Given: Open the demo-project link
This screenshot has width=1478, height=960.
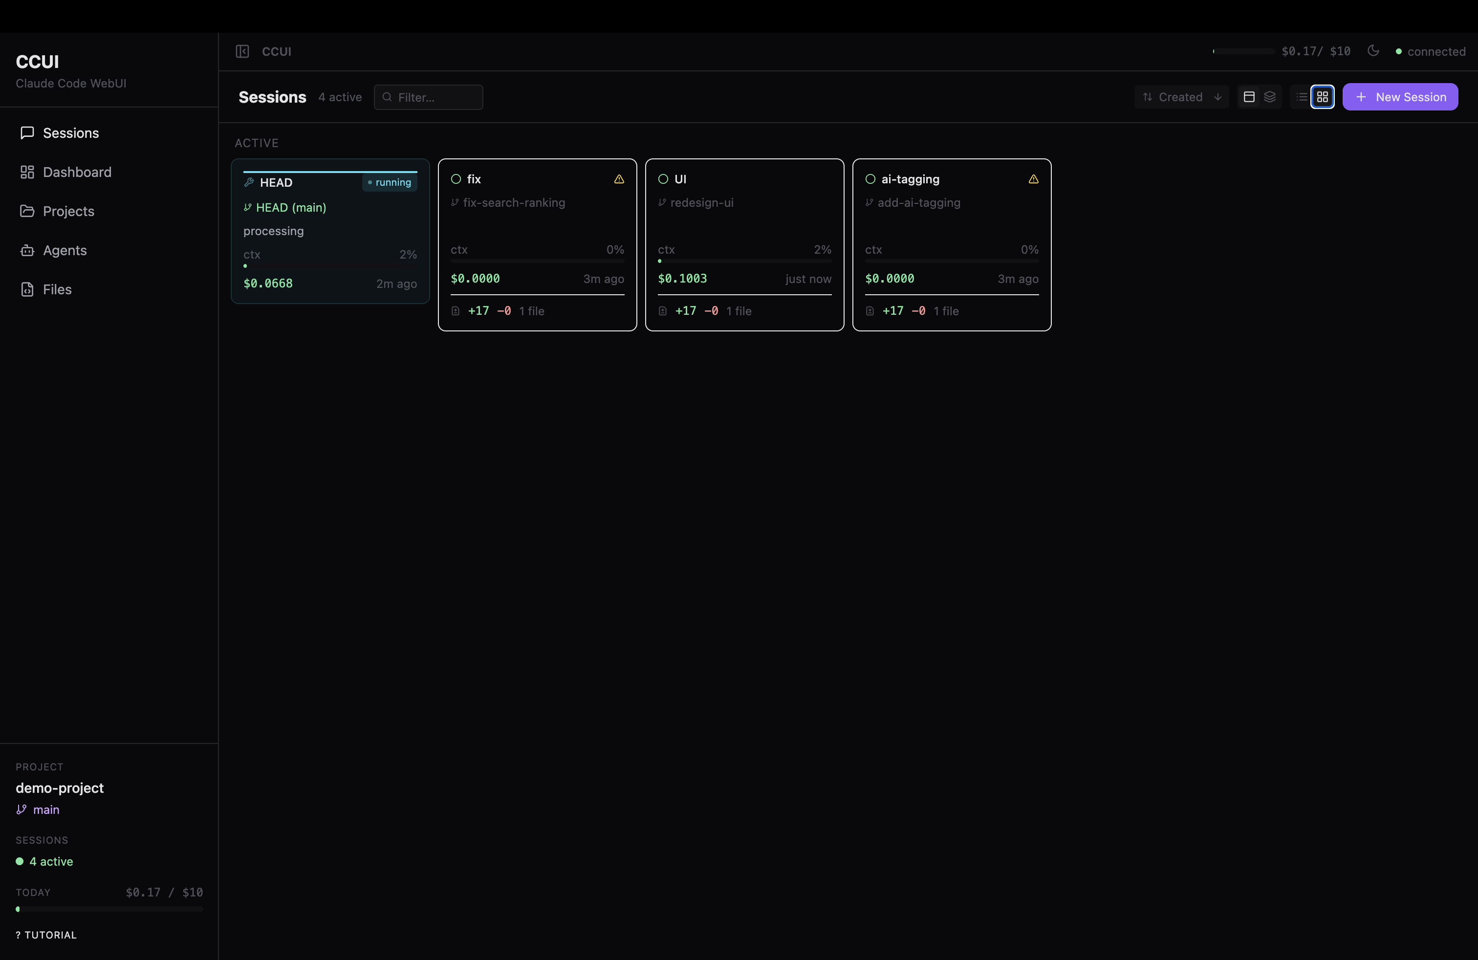Looking at the screenshot, I should tap(60, 788).
